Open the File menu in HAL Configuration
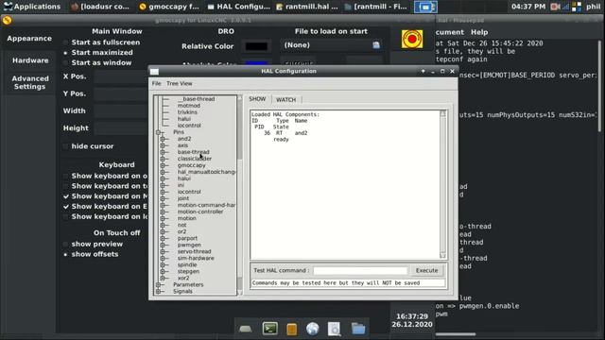 pos(156,83)
